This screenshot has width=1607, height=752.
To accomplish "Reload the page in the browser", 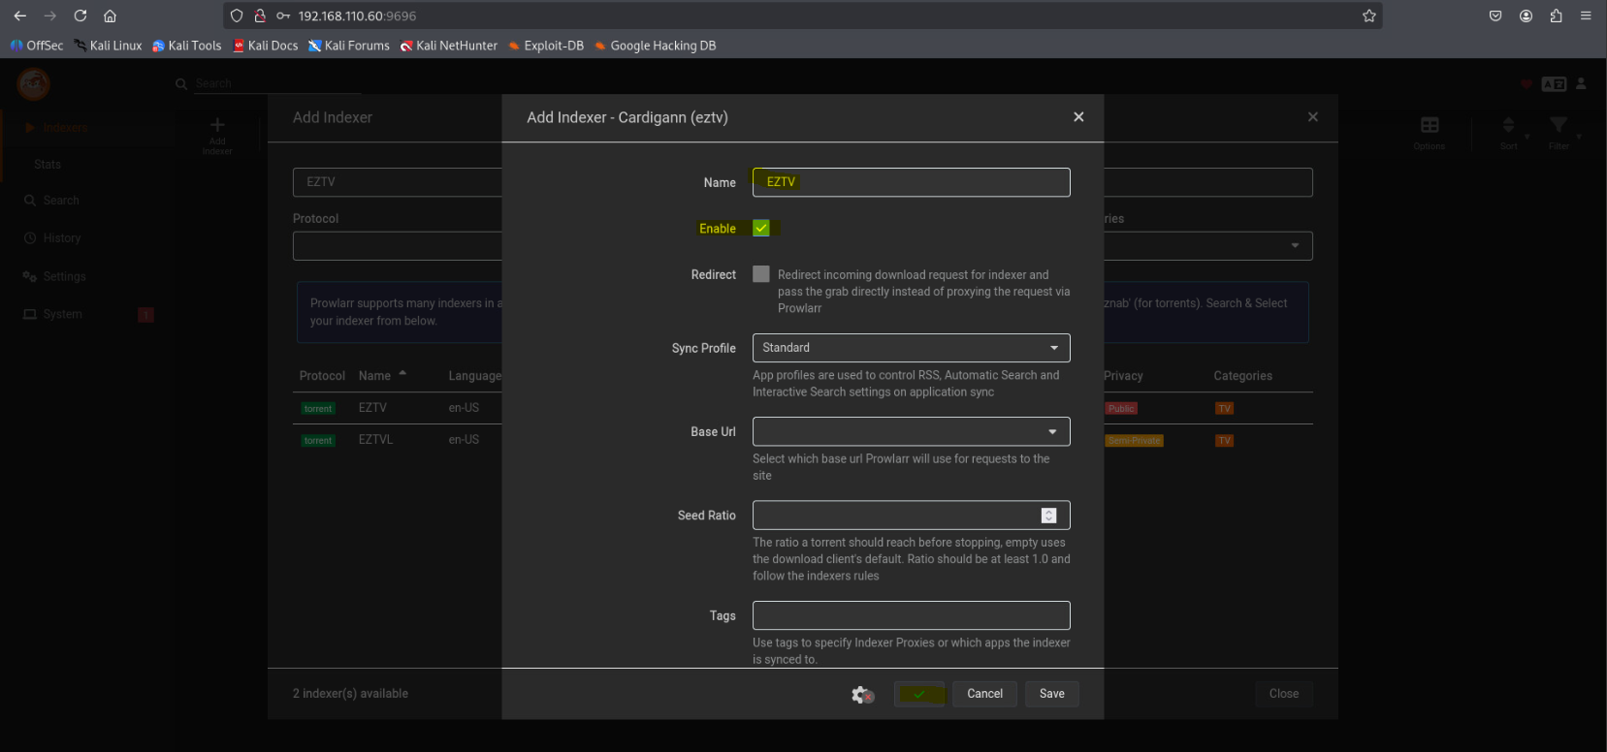I will tap(80, 16).
